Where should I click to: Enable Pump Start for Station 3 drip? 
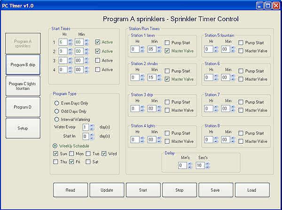[167, 102]
